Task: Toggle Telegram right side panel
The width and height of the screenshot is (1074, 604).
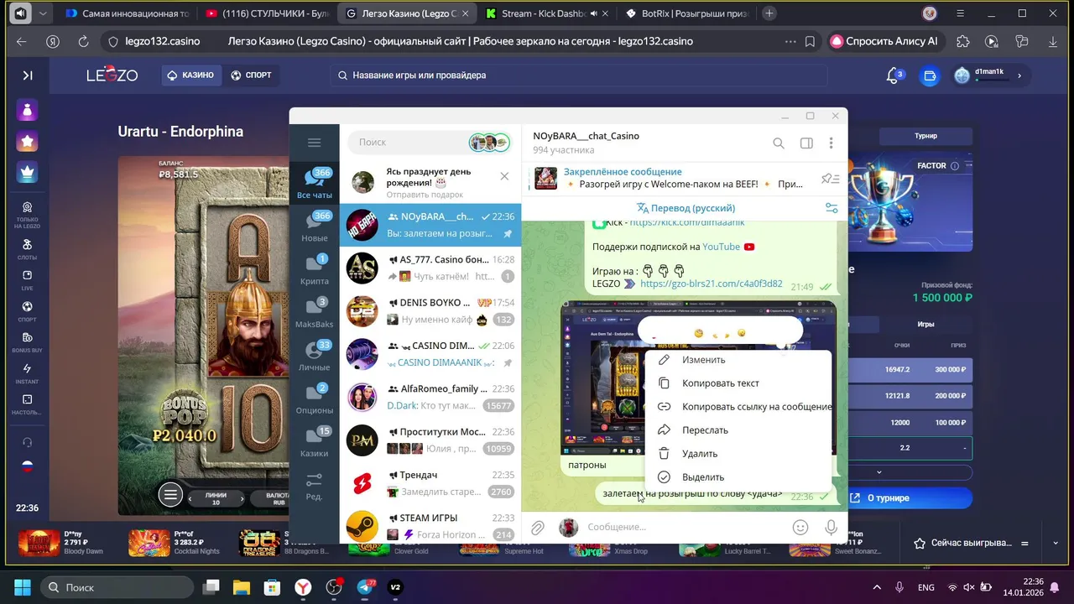Action: (806, 143)
